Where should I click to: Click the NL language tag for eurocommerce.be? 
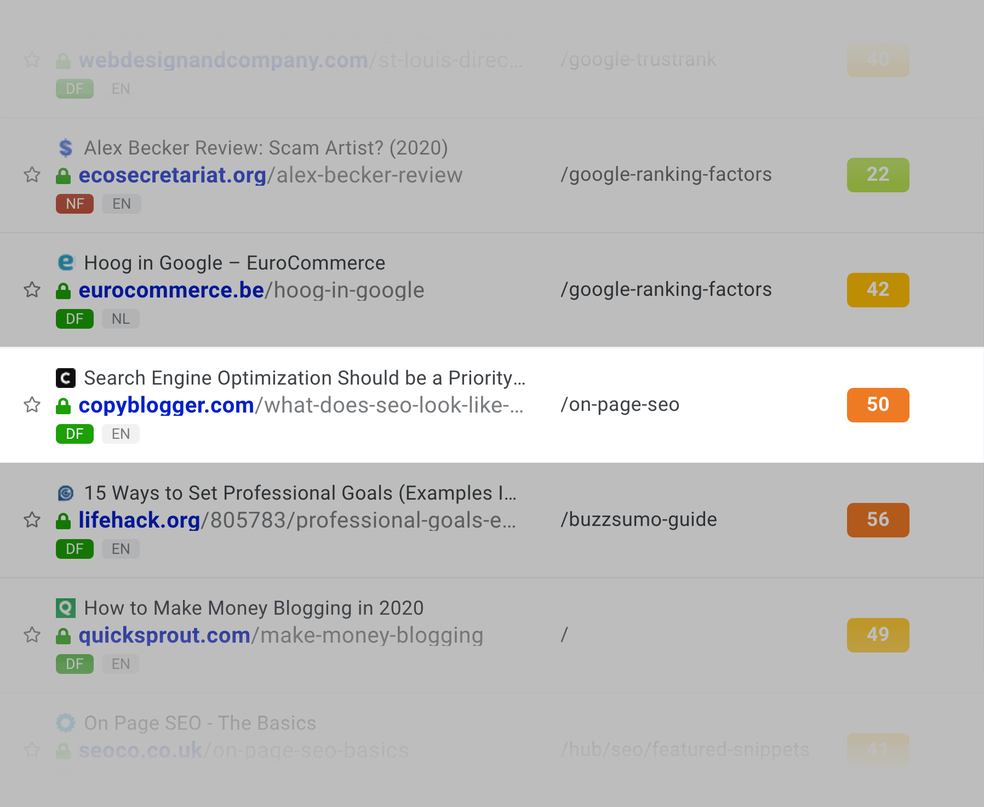tap(121, 319)
